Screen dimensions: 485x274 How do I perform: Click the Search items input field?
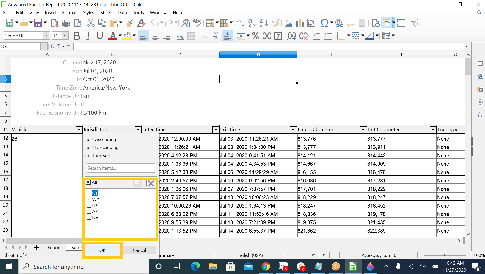(121, 168)
